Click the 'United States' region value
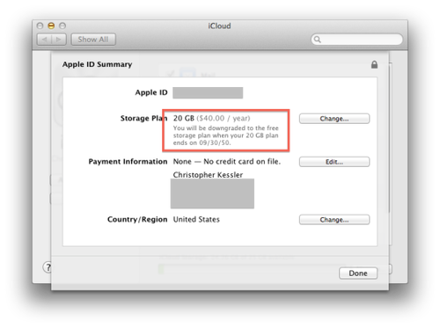This screenshot has height=328, width=440. pyautogui.click(x=196, y=220)
